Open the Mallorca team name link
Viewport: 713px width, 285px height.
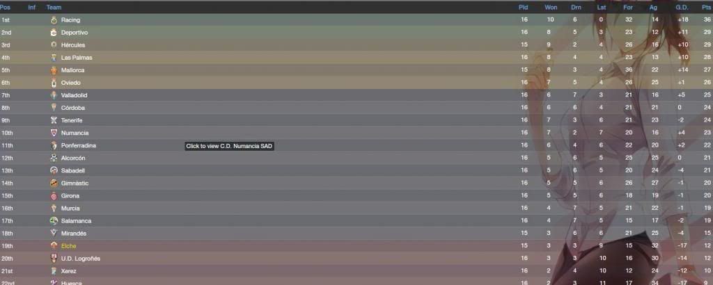click(72, 70)
